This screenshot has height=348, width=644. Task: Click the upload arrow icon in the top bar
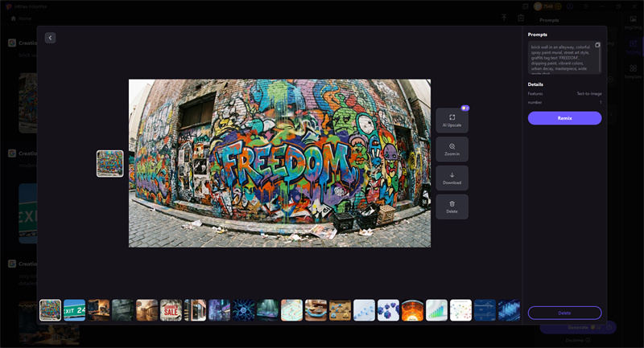505,18
